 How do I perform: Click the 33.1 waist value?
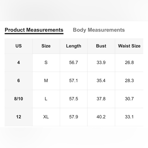(129, 117)
